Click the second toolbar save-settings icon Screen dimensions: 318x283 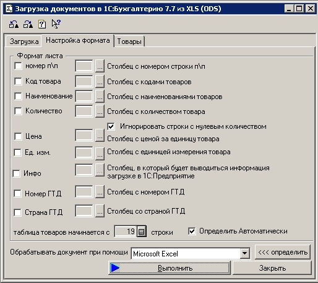(28, 24)
